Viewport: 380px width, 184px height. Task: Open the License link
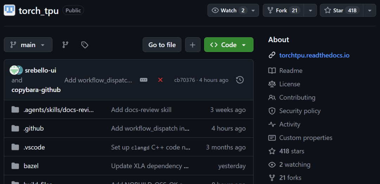tap(290, 84)
